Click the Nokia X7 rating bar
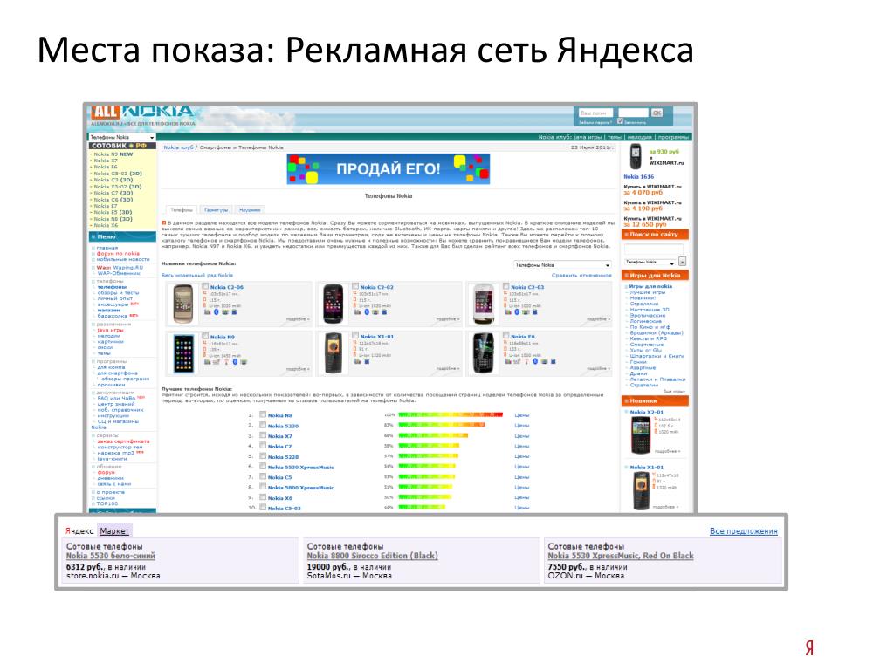 (x=433, y=435)
